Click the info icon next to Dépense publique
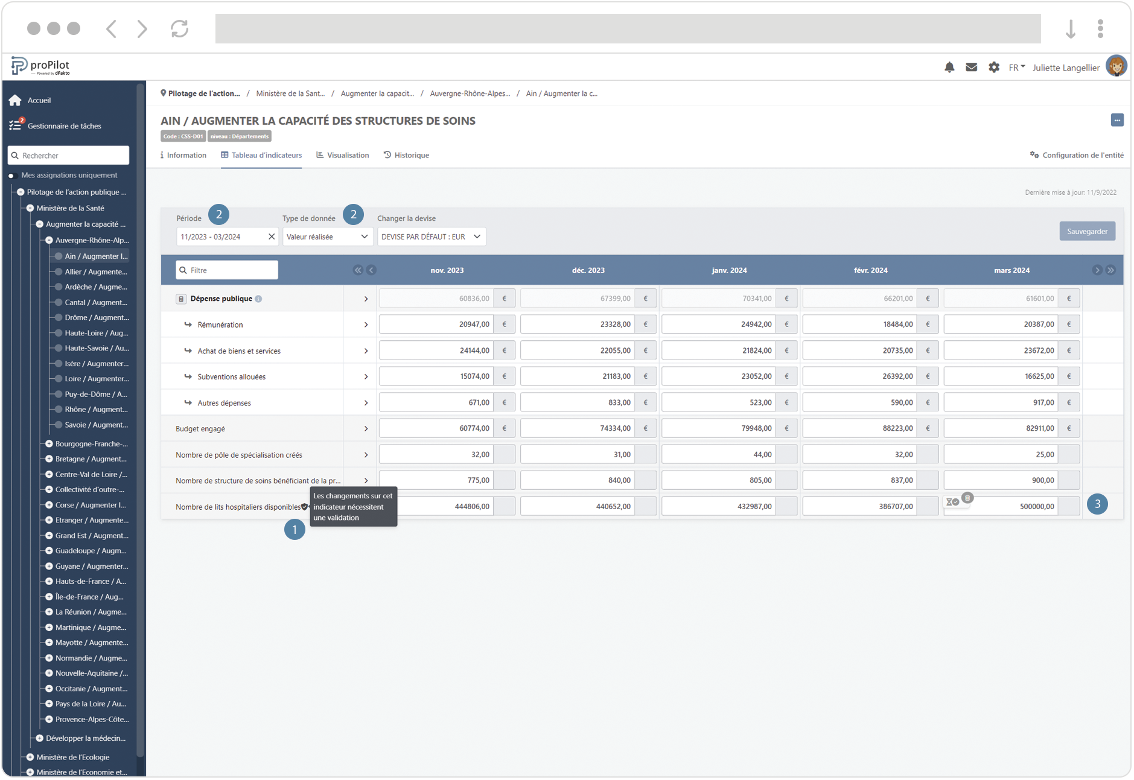This screenshot has height=780, width=1134. pyautogui.click(x=258, y=299)
